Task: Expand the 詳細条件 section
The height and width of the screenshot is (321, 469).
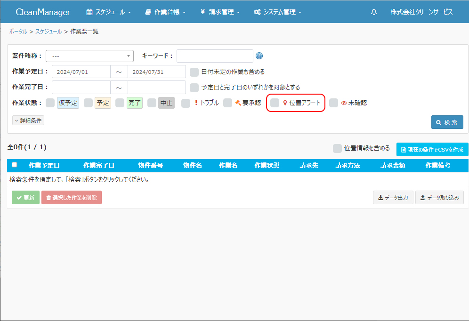Action: pos(28,120)
